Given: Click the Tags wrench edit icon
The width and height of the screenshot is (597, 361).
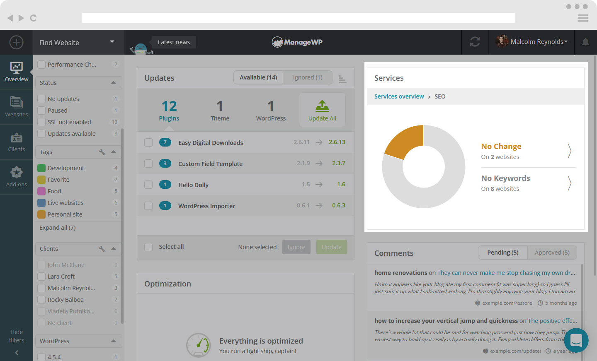Looking at the screenshot, I should click(x=102, y=152).
